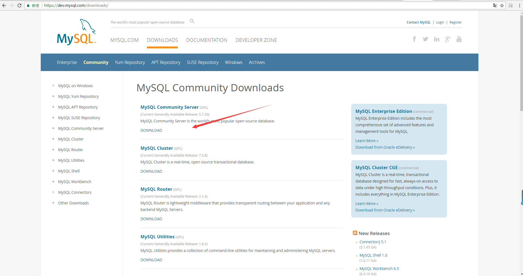This screenshot has width=523, height=276.
Task: Click Learn More under MySQL Cluster CGE
Action: point(367,204)
